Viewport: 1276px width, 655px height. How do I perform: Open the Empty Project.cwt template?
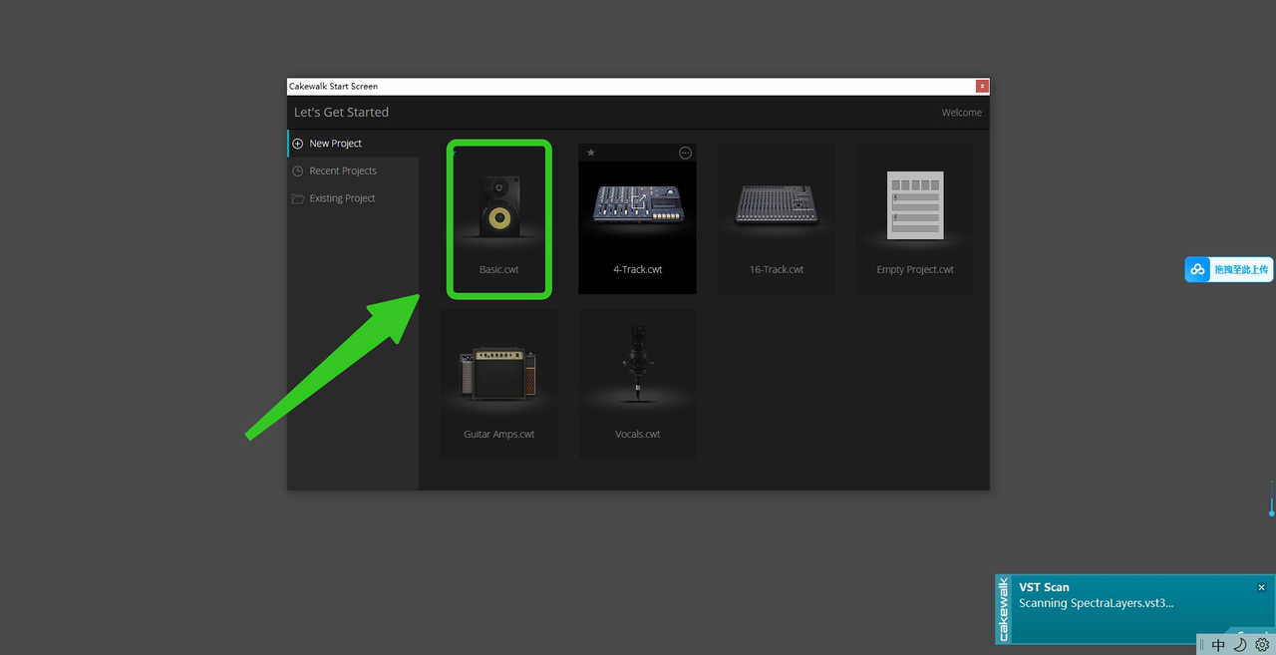point(915,218)
